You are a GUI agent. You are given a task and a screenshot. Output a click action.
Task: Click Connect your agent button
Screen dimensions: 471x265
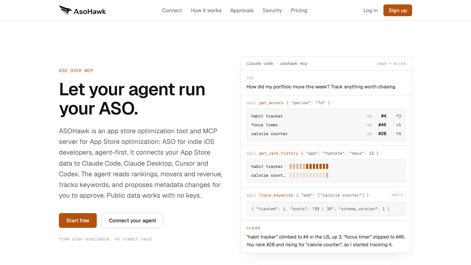(132, 220)
